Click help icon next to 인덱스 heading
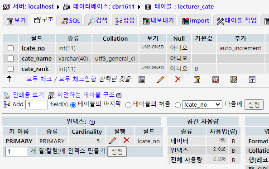The image size is (269, 169). [x=92, y=122]
